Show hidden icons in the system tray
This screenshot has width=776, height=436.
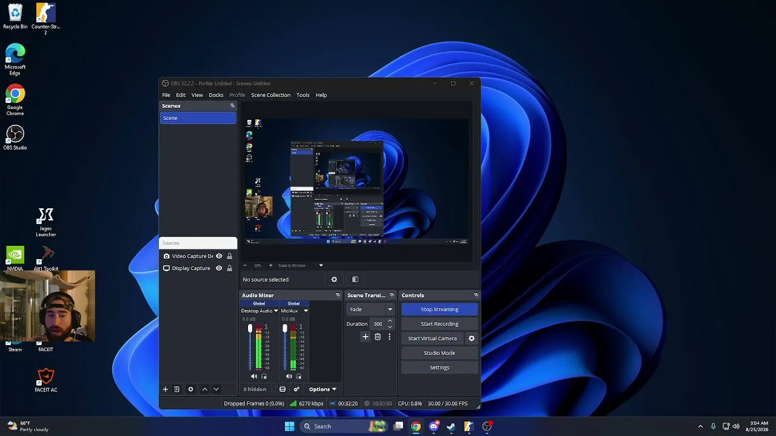click(700, 426)
